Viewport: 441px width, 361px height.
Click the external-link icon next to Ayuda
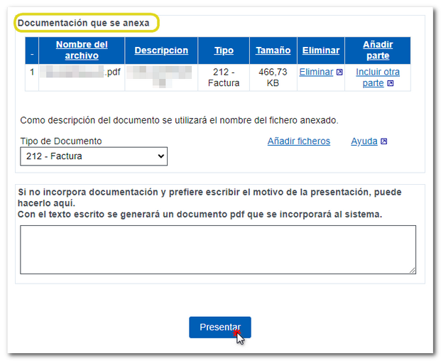(384, 141)
